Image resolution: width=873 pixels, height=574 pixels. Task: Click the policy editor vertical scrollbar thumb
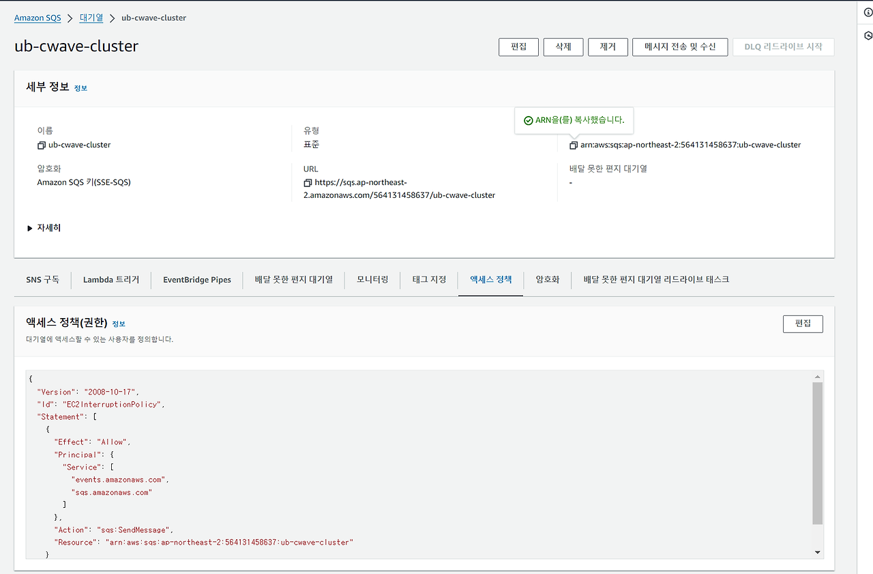pyautogui.click(x=818, y=453)
